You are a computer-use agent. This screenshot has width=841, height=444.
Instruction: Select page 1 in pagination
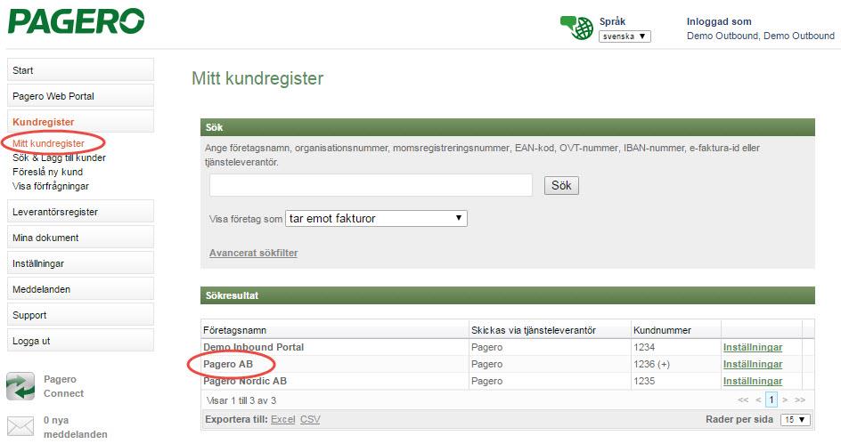(x=772, y=400)
